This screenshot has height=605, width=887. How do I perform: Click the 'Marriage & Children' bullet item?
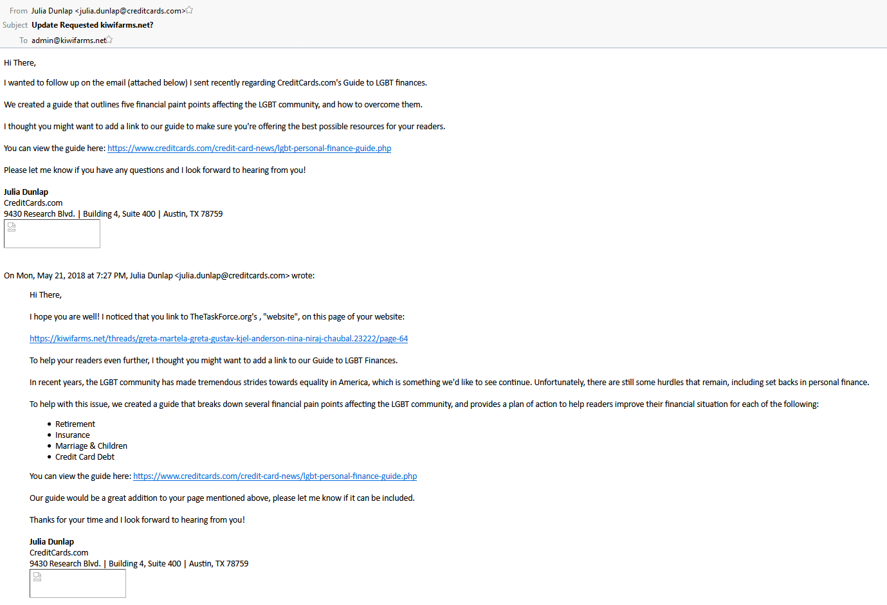(x=91, y=446)
